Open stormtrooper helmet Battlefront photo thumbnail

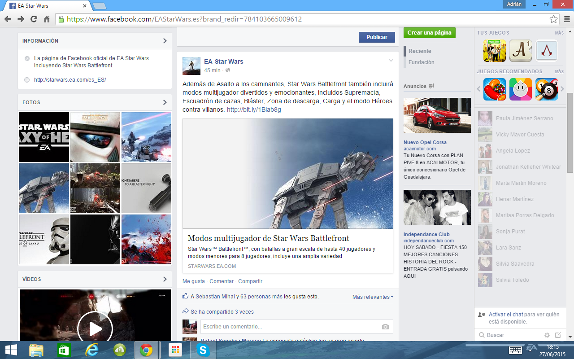coord(95,137)
